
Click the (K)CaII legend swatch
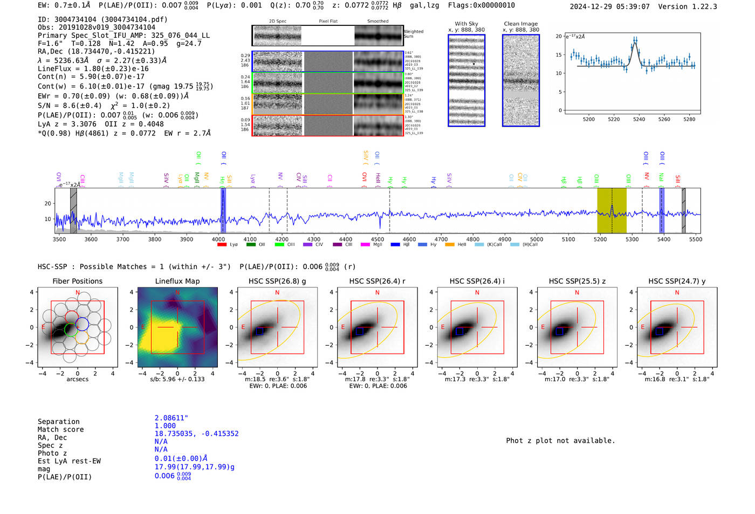tap(479, 245)
